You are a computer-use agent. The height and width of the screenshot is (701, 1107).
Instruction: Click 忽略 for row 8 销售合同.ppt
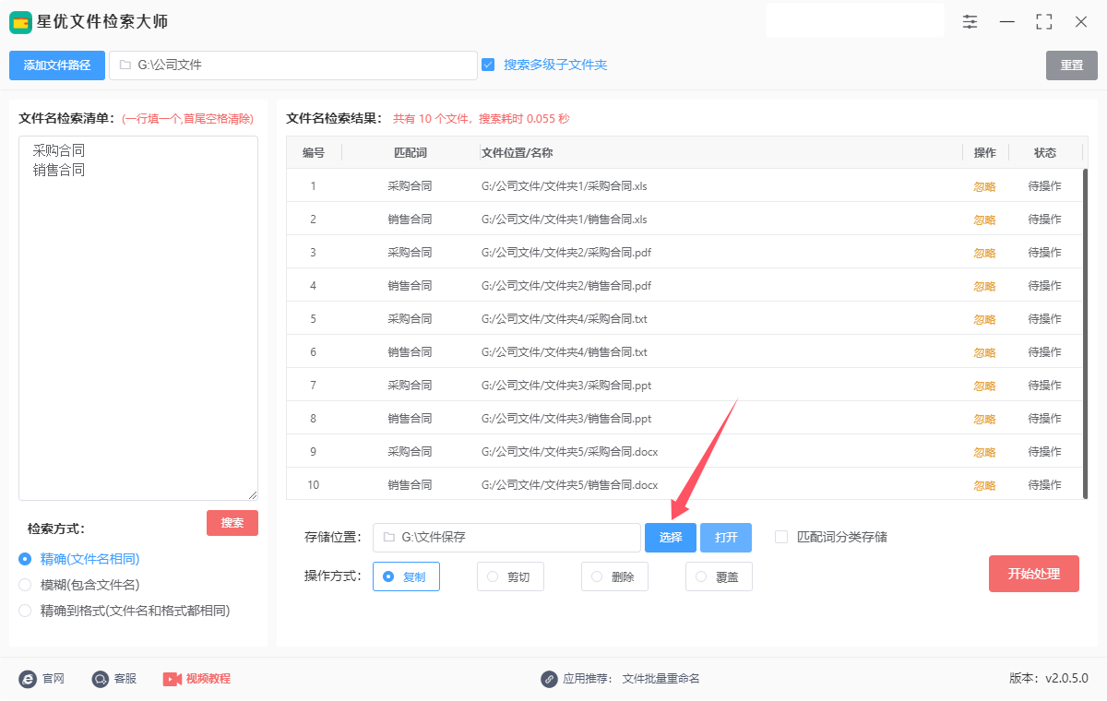985,419
